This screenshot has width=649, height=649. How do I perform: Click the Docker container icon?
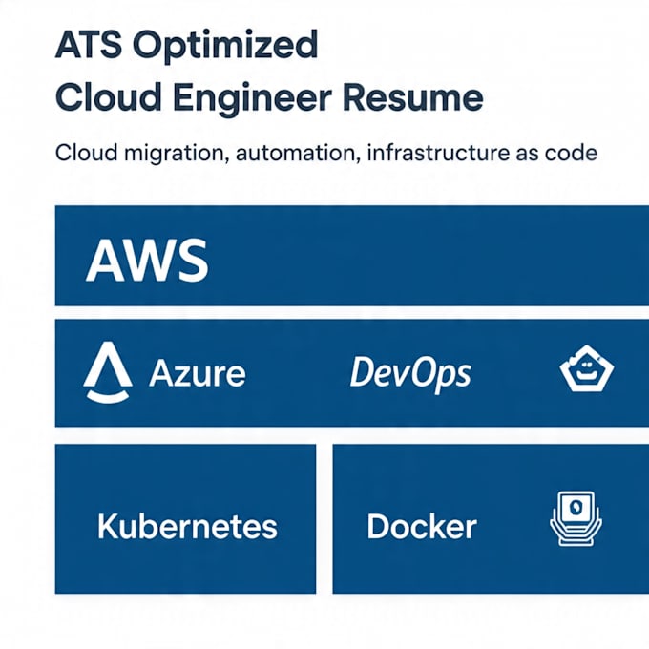tap(576, 518)
